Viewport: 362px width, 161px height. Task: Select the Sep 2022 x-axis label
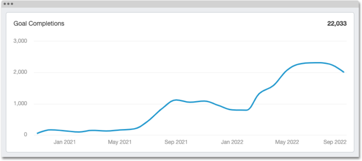click(x=335, y=142)
